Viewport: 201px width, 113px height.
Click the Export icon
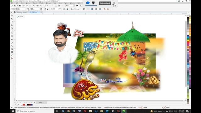pos(59,6)
